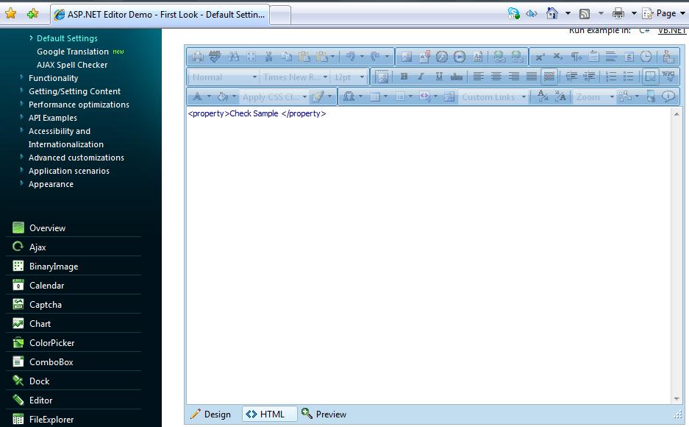
Task: Toggle align left
Action: tap(479, 77)
